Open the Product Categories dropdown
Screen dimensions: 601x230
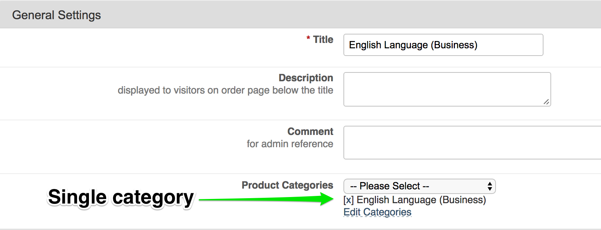pos(419,186)
